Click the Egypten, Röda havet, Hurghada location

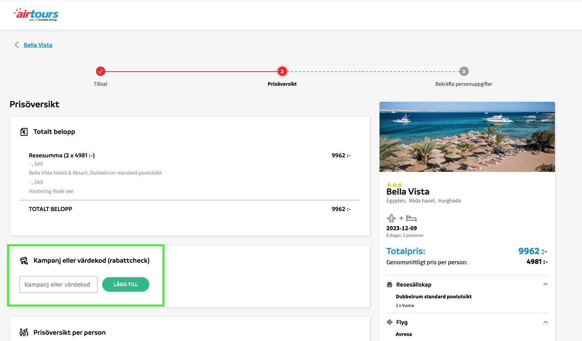coord(423,200)
